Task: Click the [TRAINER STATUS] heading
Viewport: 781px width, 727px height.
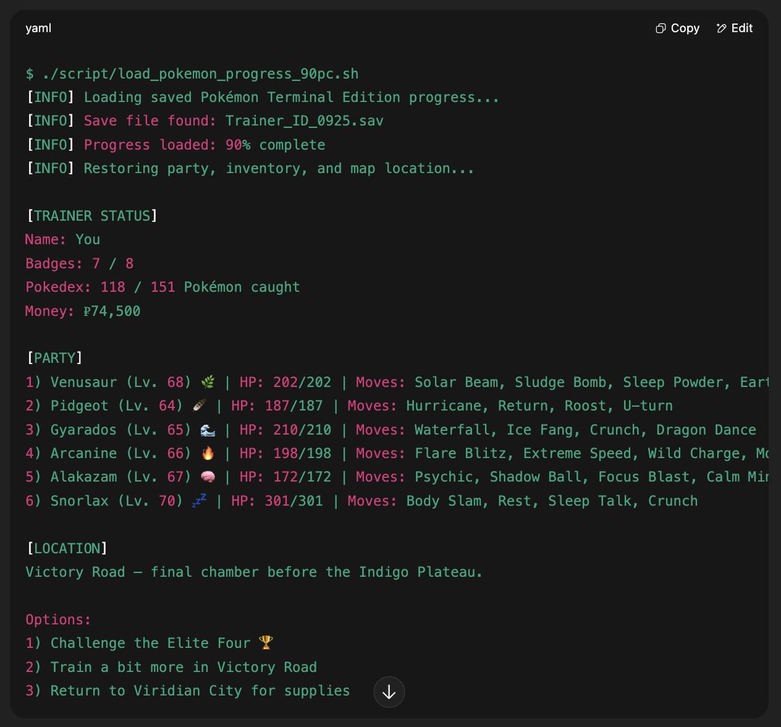Action: pyautogui.click(x=92, y=216)
